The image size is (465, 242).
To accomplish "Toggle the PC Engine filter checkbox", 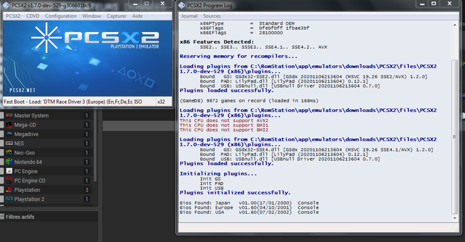I will click(x=1, y=171).
